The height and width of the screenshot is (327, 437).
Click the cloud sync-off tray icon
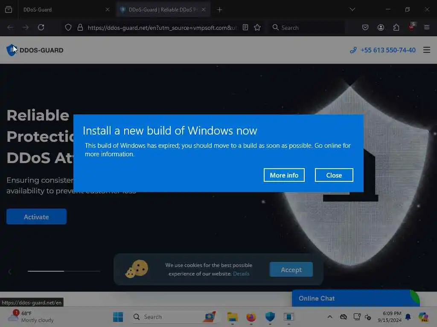tap(344, 317)
